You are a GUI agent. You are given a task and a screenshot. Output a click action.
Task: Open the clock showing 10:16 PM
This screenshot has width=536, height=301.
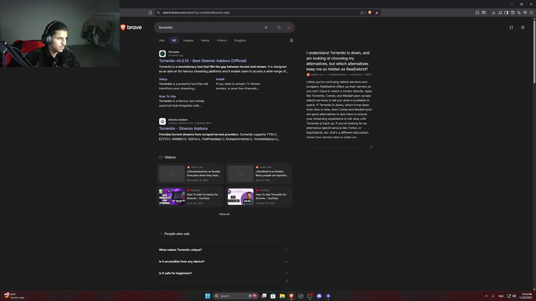[526, 296]
